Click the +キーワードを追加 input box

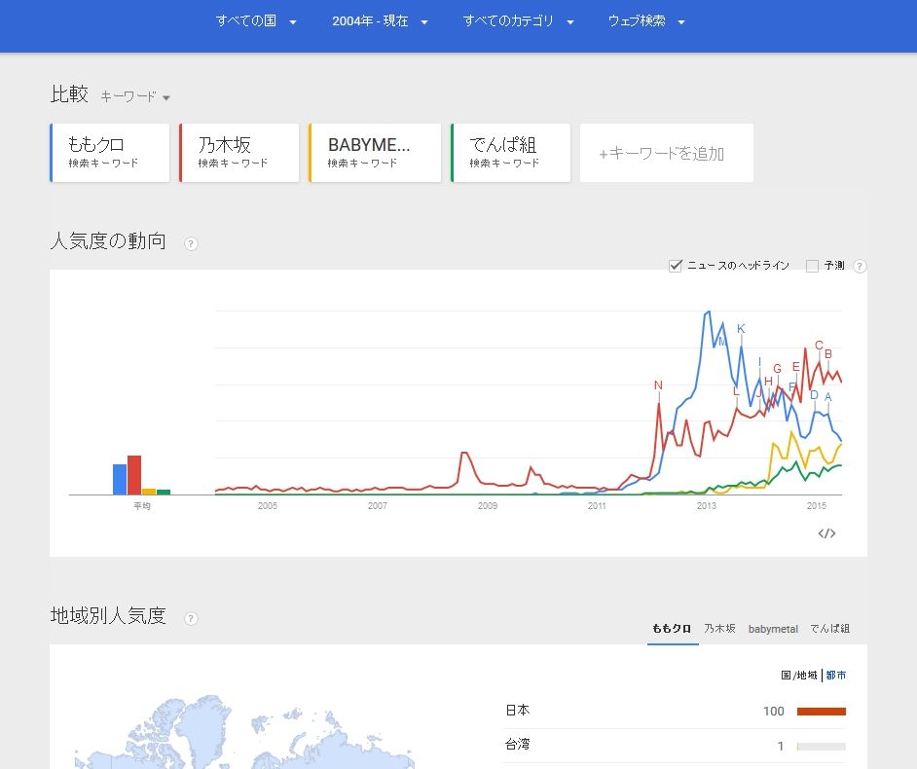pos(667,153)
